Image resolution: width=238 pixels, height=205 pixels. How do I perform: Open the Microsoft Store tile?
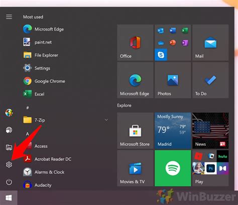135,131
